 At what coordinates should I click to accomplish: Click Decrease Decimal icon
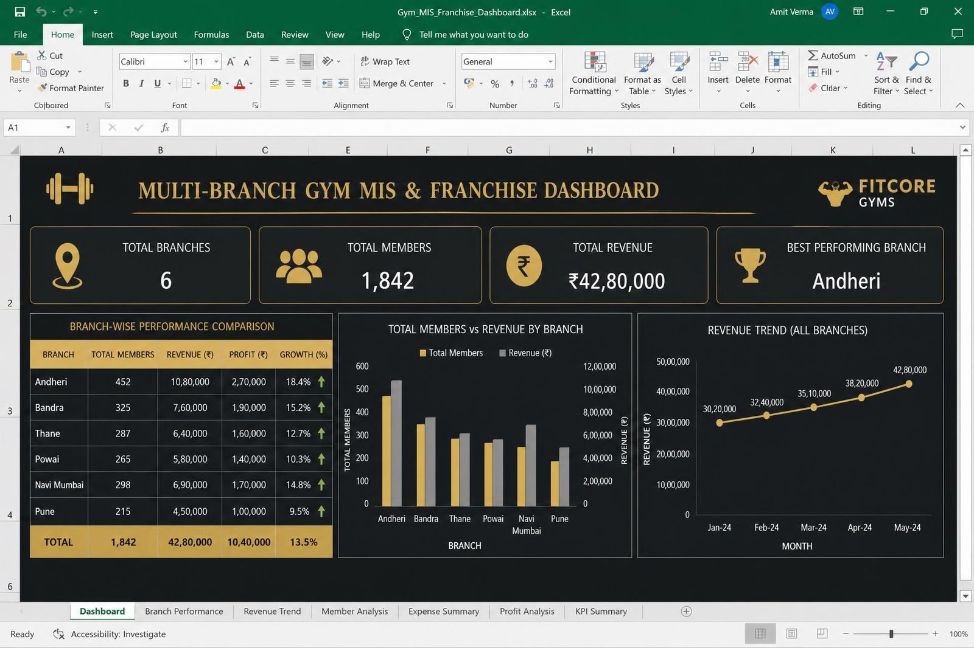[548, 83]
